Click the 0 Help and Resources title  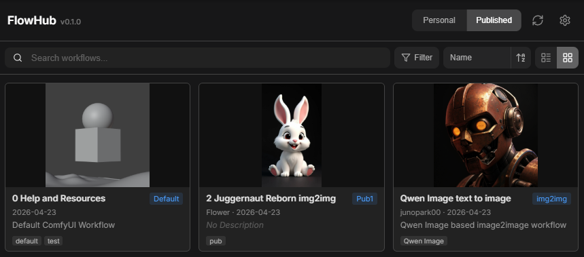(x=59, y=199)
